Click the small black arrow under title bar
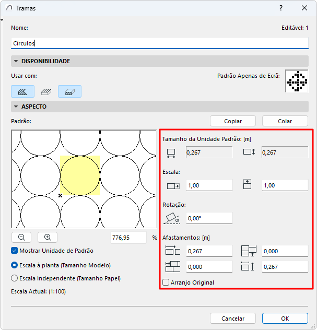 point(2,20)
